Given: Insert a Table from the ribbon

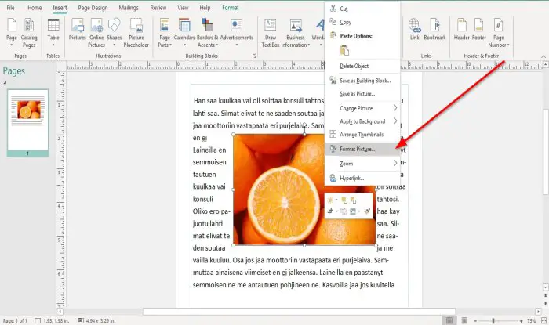Looking at the screenshot, I should click(53, 33).
